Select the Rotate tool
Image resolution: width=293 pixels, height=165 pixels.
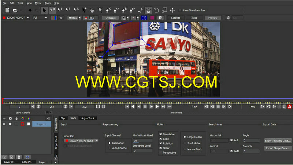[156, 10]
